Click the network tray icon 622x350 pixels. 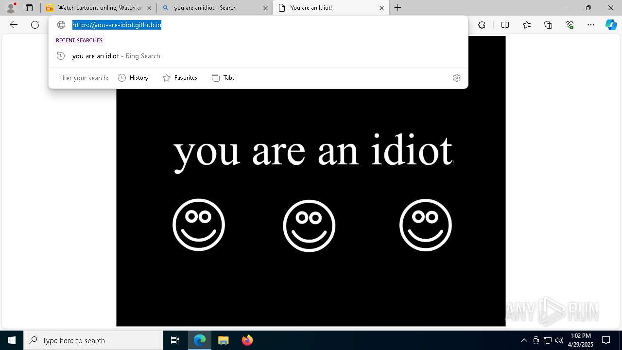[x=548, y=340]
